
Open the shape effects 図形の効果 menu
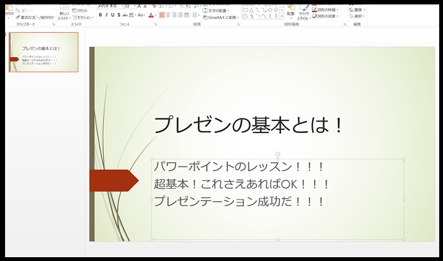tap(325, 16)
